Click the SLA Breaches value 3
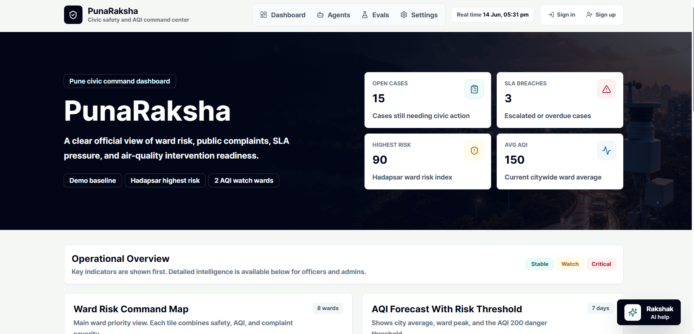This screenshot has width=694, height=334. [508, 99]
